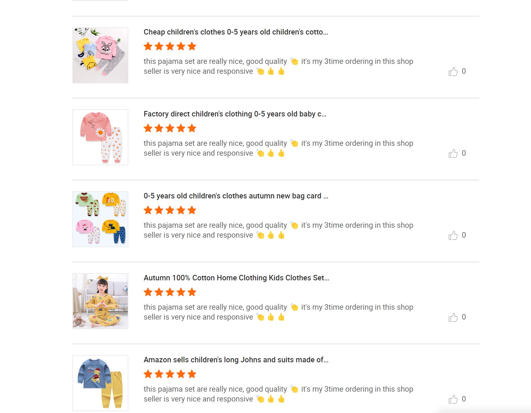Screen dimensions: 531x413
Task: Click like count on Cheap children's clothes review
Action: tap(464, 71)
